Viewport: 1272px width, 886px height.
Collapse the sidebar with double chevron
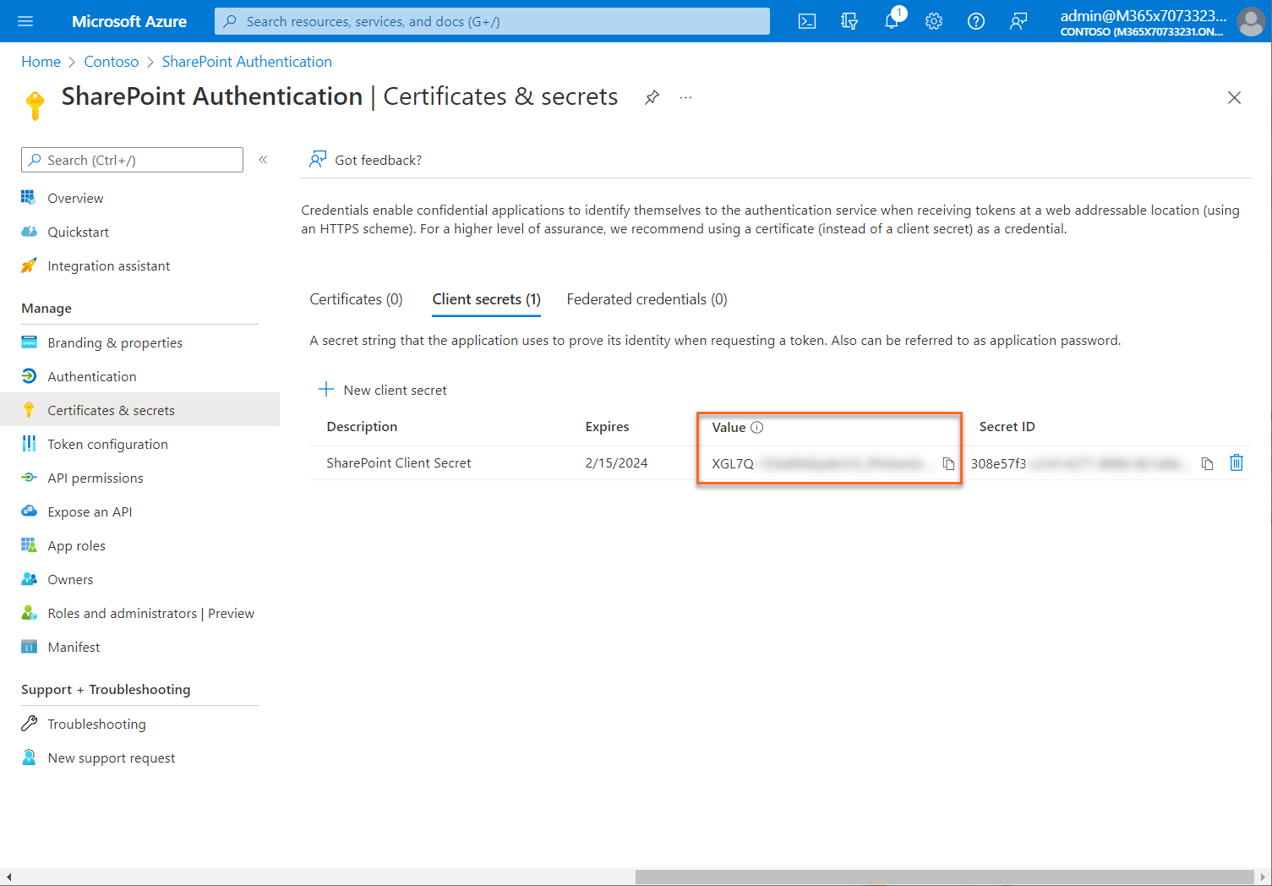[263, 159]
